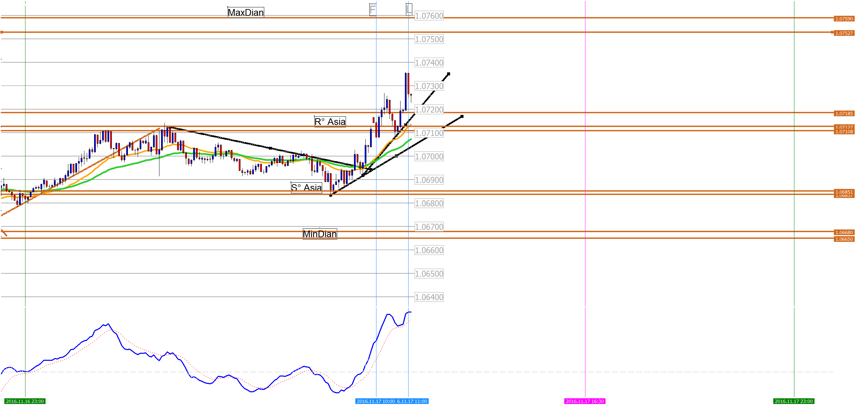
Task: Click the R° Asia label
Action: pos(330,122)
